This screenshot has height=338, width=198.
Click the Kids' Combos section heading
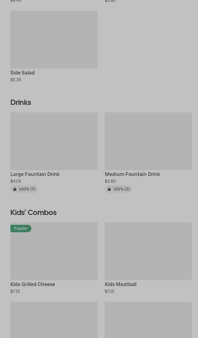[34, 212]
